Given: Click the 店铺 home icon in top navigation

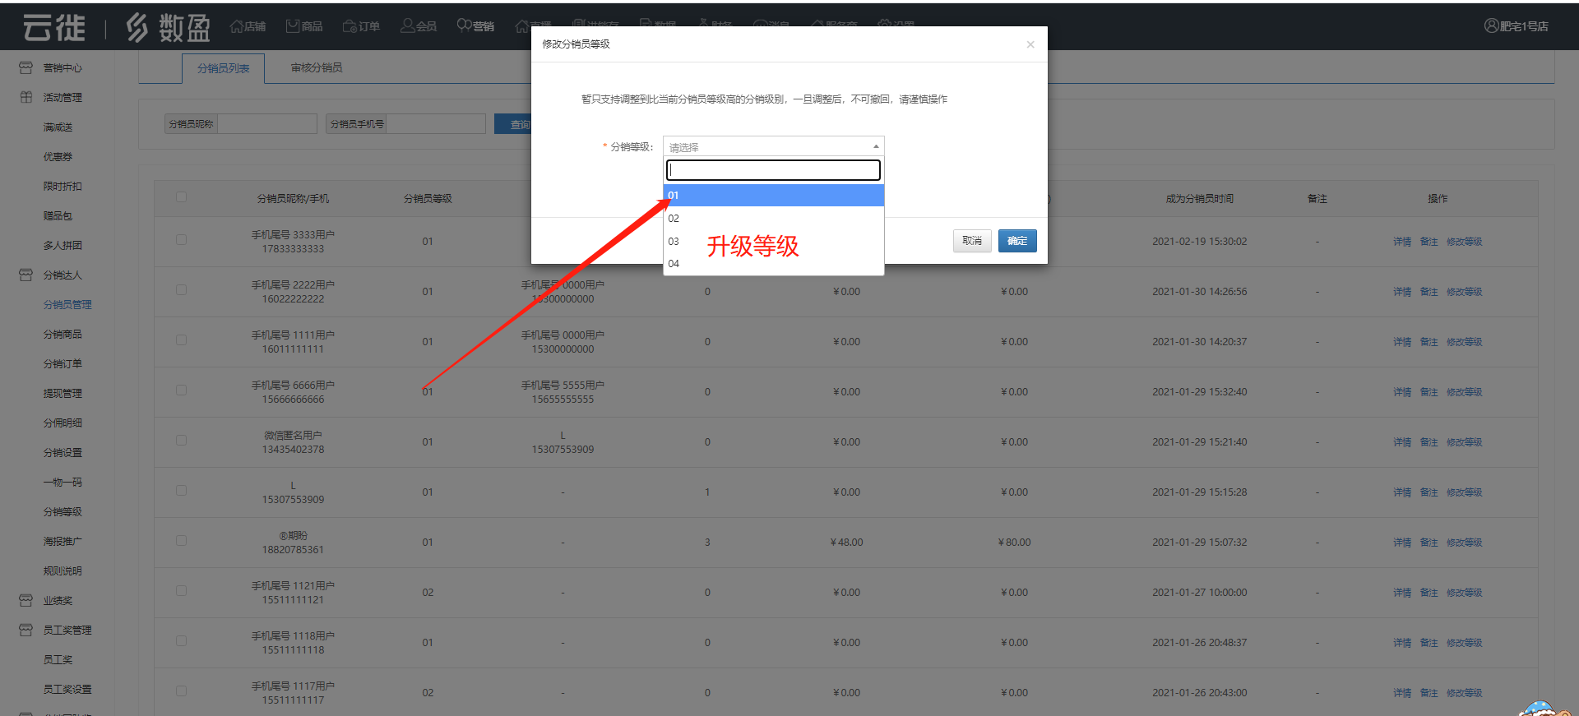Looking at the screenshot, I should tap(237, 26).
